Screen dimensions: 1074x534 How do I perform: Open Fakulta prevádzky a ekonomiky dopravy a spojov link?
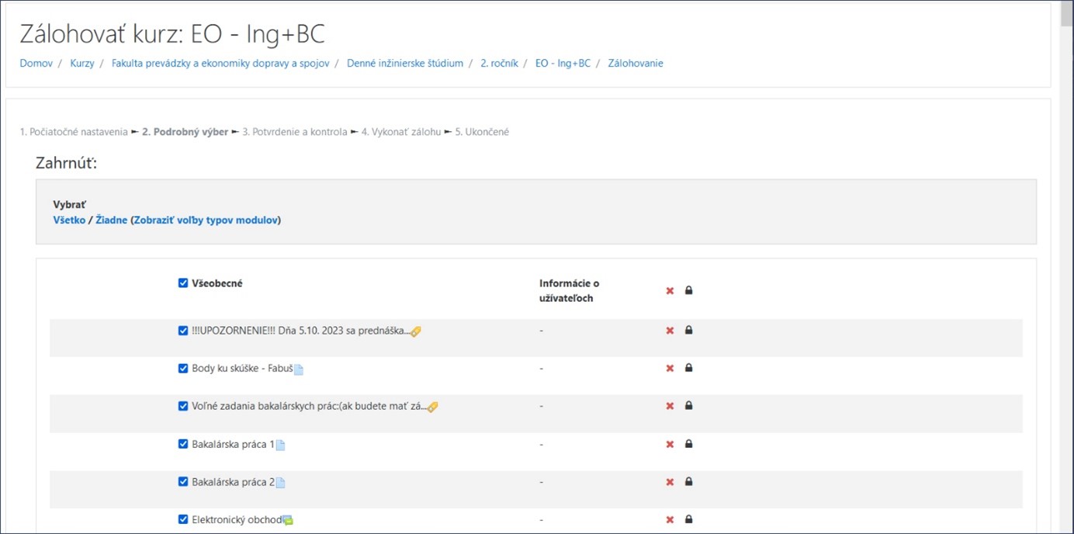[x=220, y=64]
